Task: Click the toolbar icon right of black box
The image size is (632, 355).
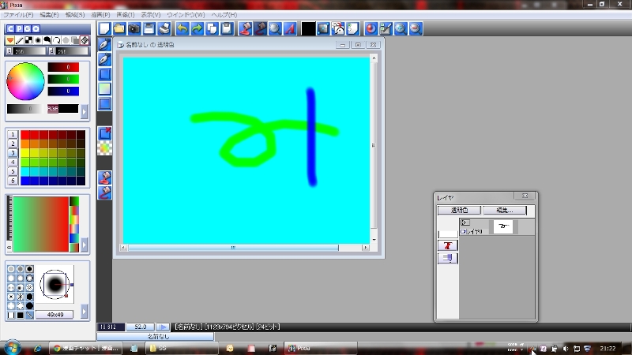Action: (x=323, y=28)
